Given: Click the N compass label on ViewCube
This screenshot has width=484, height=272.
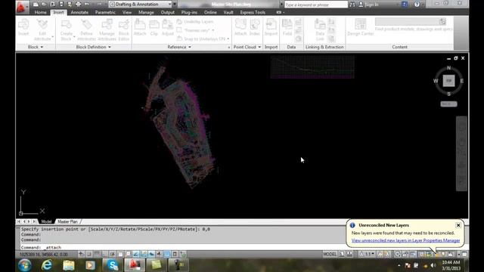Looking at the screenshot, I should point(448,67).
